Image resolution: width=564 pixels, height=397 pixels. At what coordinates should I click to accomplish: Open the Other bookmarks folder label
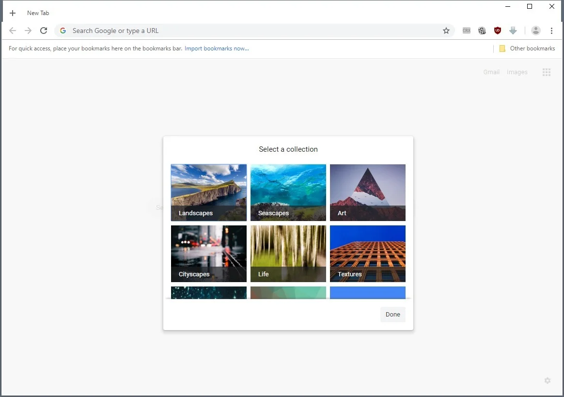tap(533, 48)
